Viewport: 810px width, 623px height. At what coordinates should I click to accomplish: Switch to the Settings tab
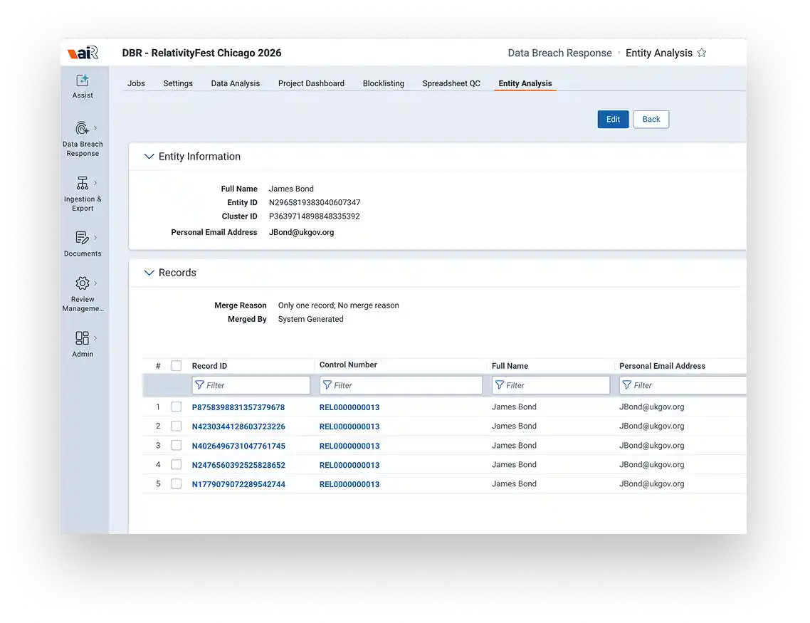click(178, 83)
